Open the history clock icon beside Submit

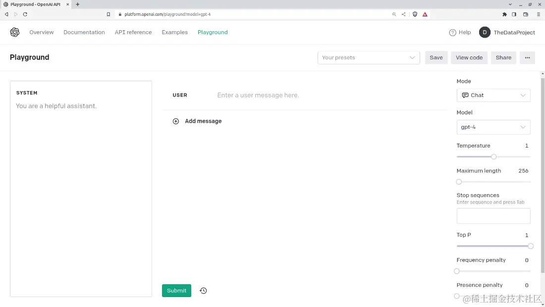coord(203,291)
